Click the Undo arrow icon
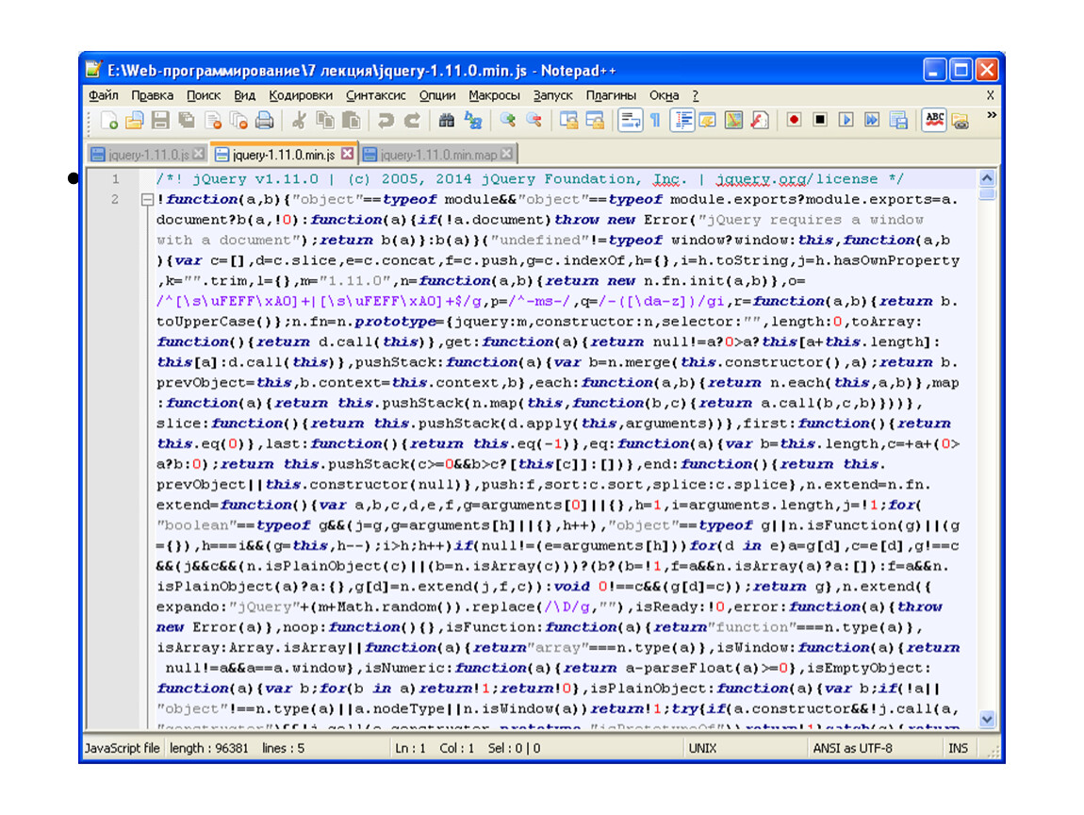 pyautogui.click(x=386, y=120)
